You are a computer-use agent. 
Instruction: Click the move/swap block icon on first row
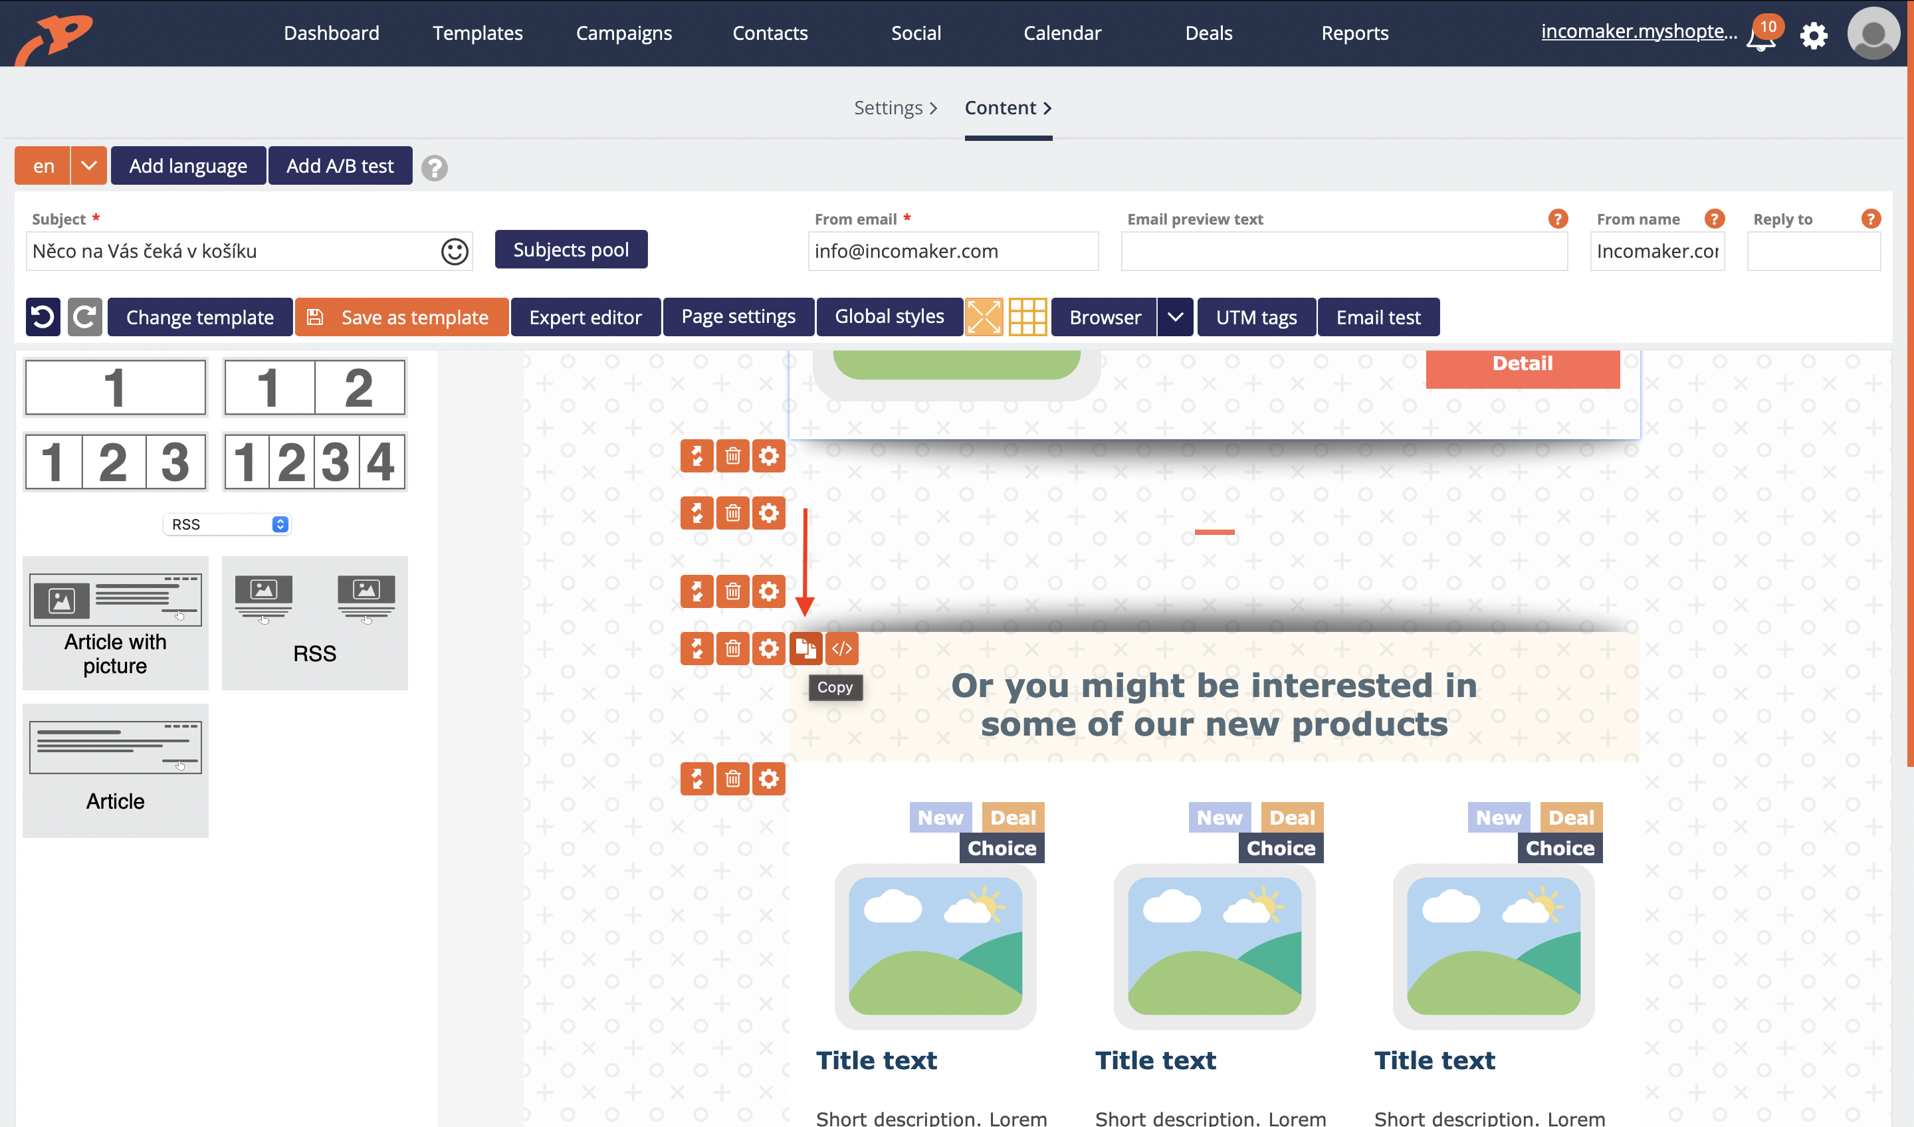click(697, 455)
